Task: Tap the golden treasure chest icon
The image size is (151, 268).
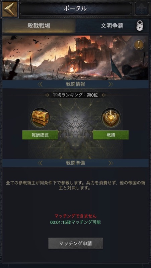Action: (x=40, y=118)
